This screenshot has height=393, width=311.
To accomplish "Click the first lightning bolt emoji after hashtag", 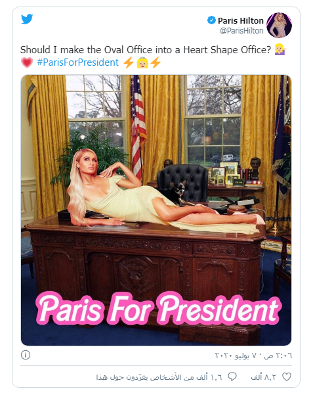I will tap(129, 62).
